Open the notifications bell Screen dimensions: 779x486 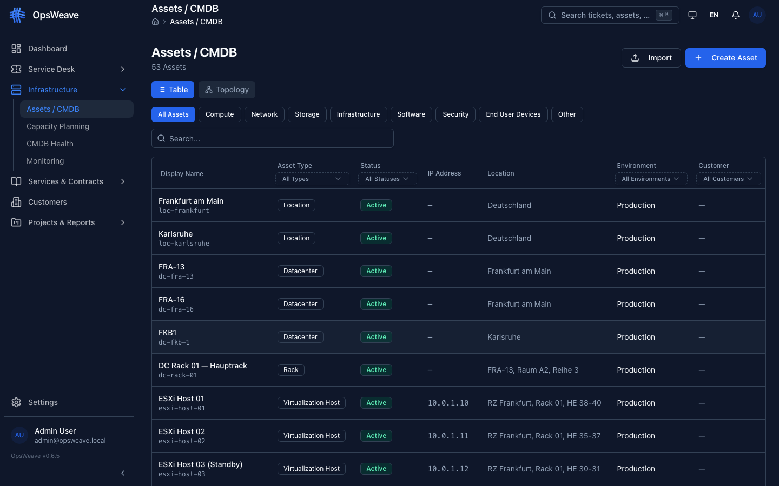point(735,15)
